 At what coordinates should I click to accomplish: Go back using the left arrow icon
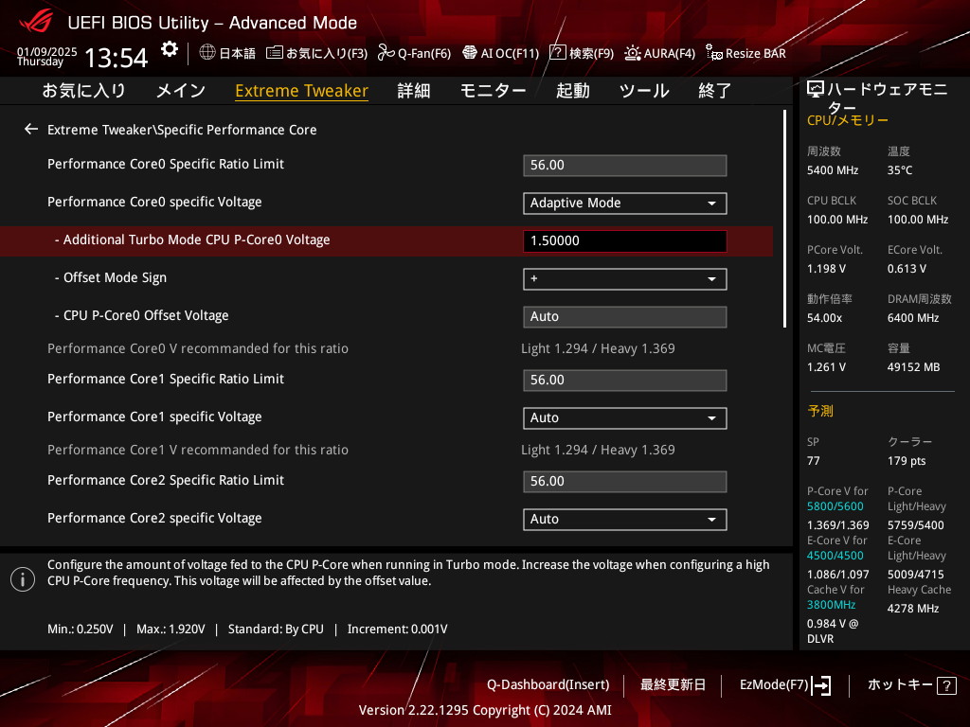(31, 129)
